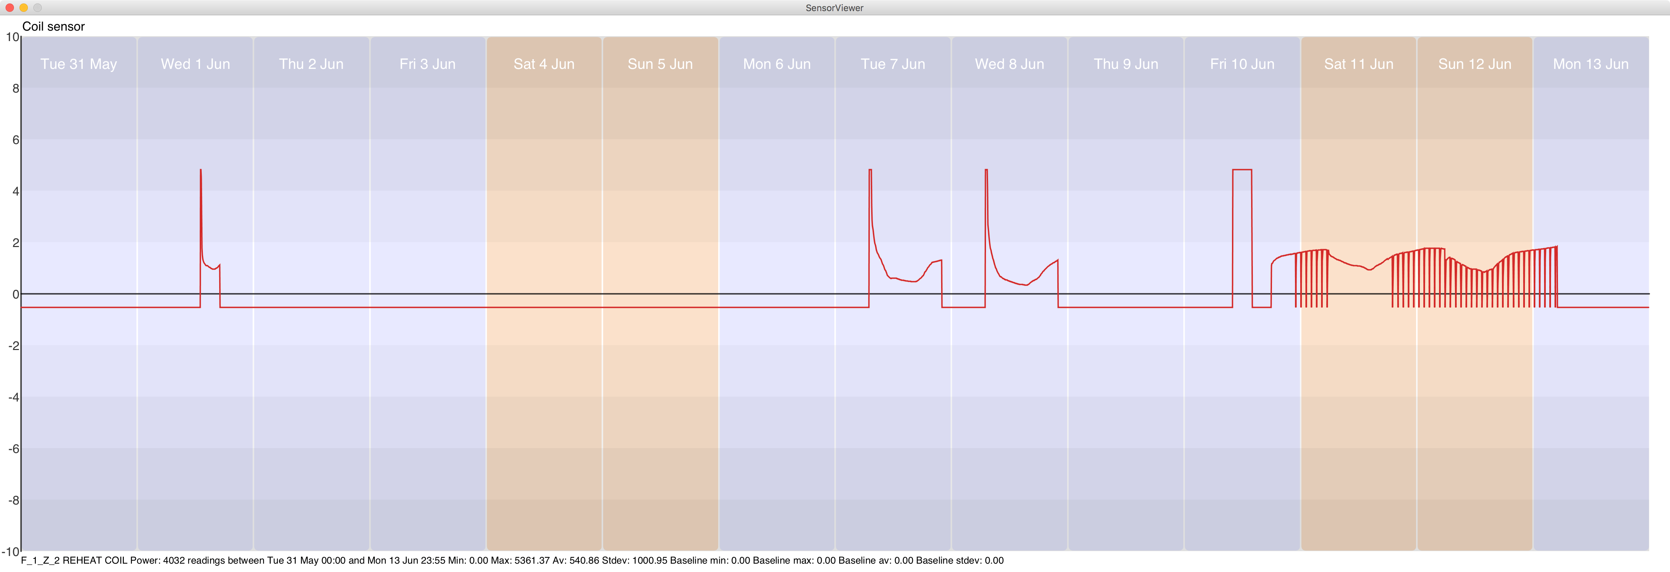The height and width of the screenshot is (572, 1670).
Task: Click the y-axis label '0'
Action: tap(16, 294)
